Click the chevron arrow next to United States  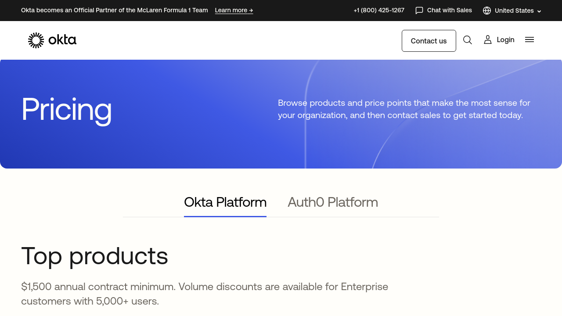click(539, 11)
